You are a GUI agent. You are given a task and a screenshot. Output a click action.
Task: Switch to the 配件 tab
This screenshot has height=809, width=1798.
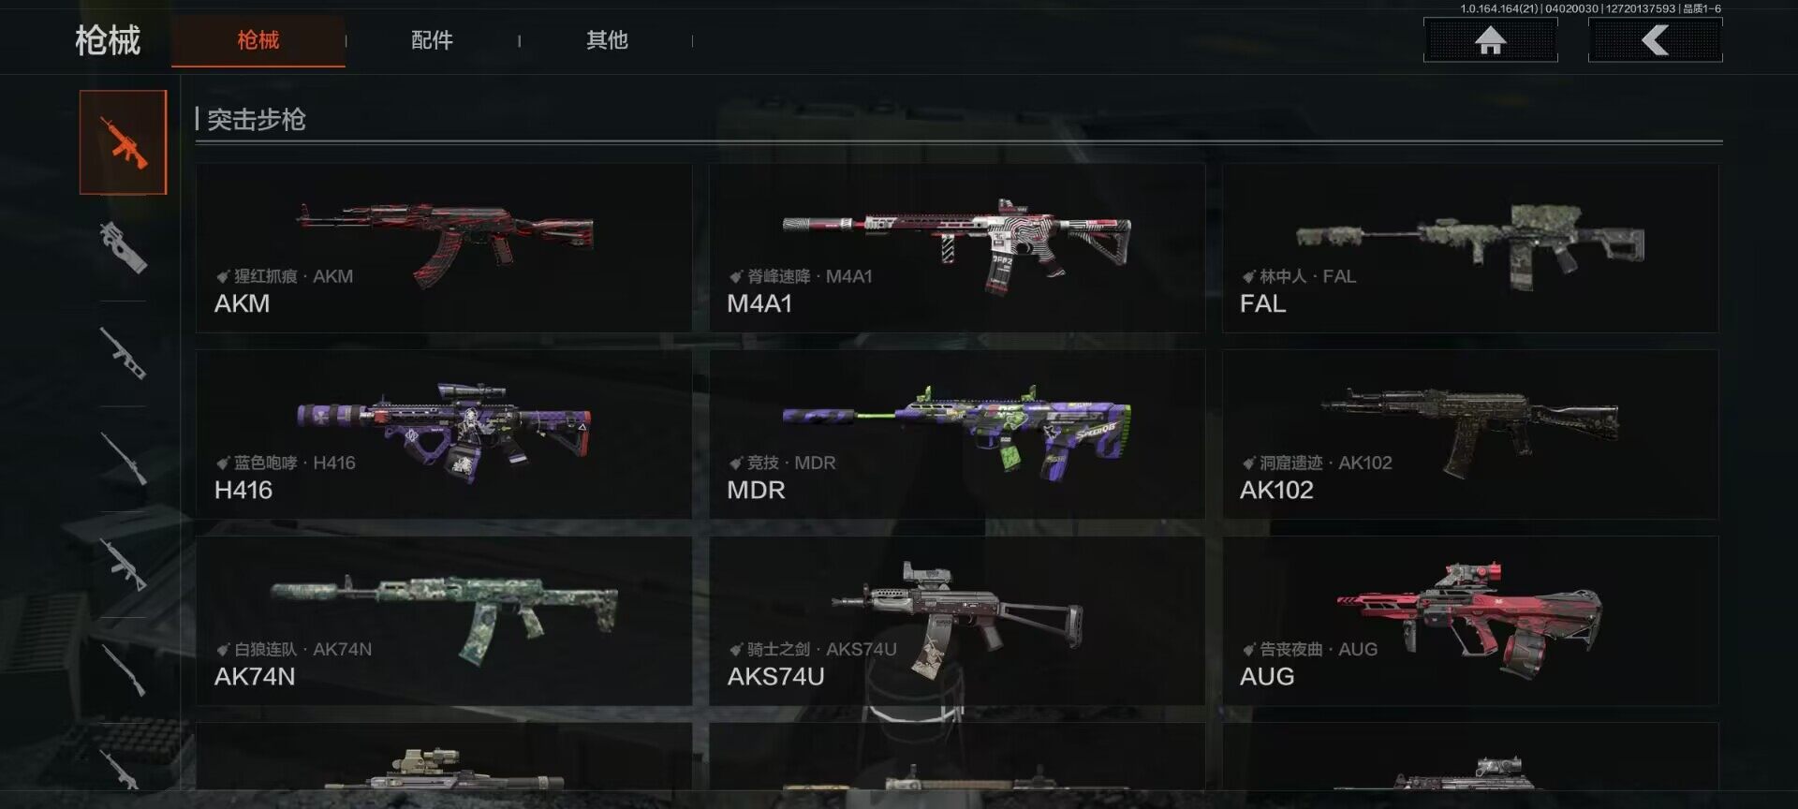tap(432, 40)
